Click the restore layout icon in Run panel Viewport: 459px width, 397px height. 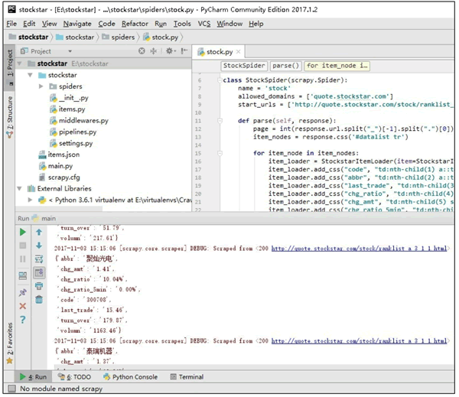(22, 275)
